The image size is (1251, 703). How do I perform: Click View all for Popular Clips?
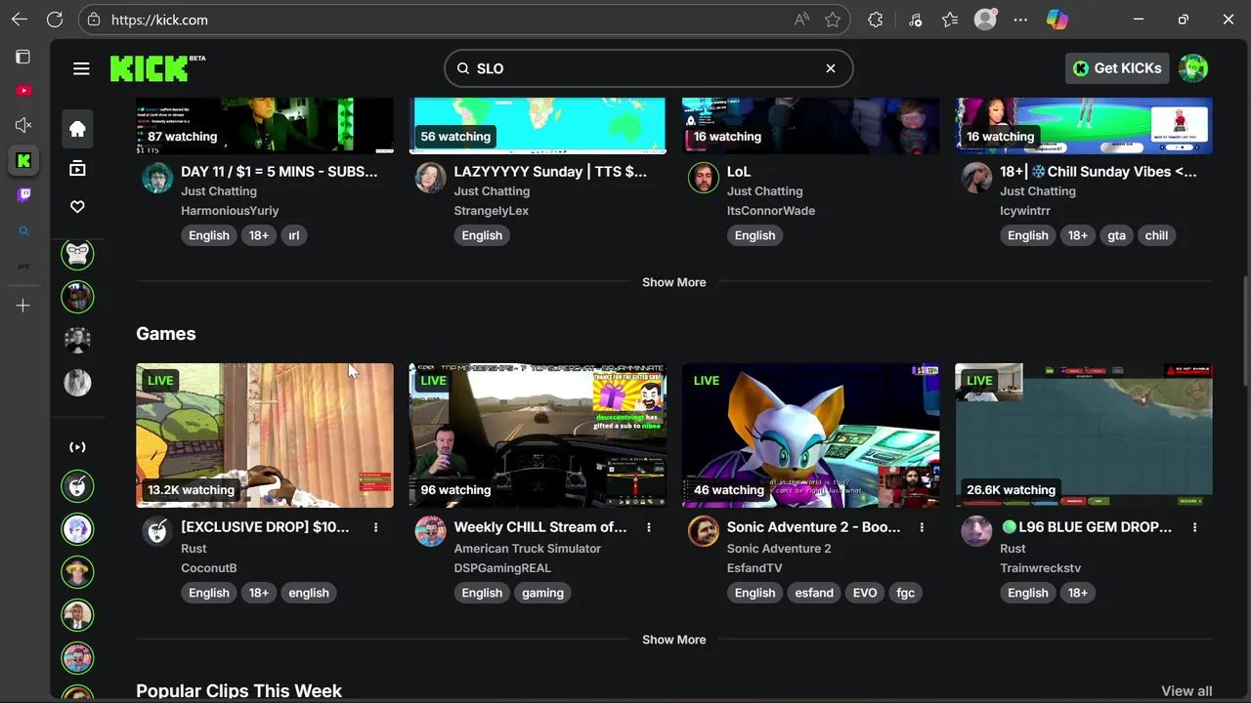(1186, 691)
